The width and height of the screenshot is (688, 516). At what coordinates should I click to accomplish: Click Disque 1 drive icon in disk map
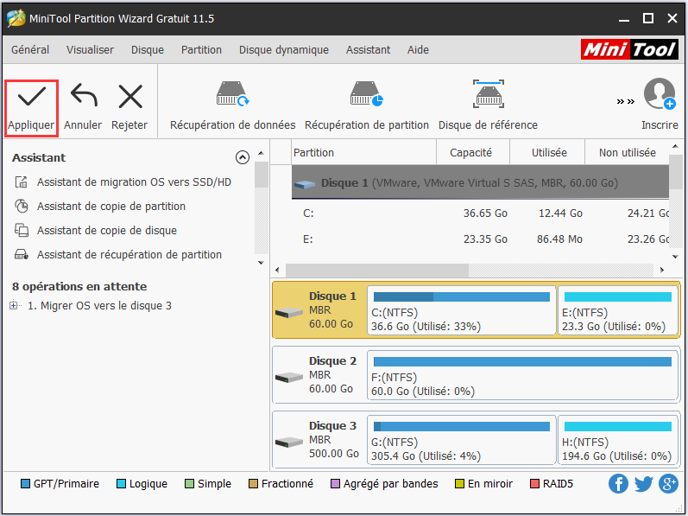tap(288, 313)
